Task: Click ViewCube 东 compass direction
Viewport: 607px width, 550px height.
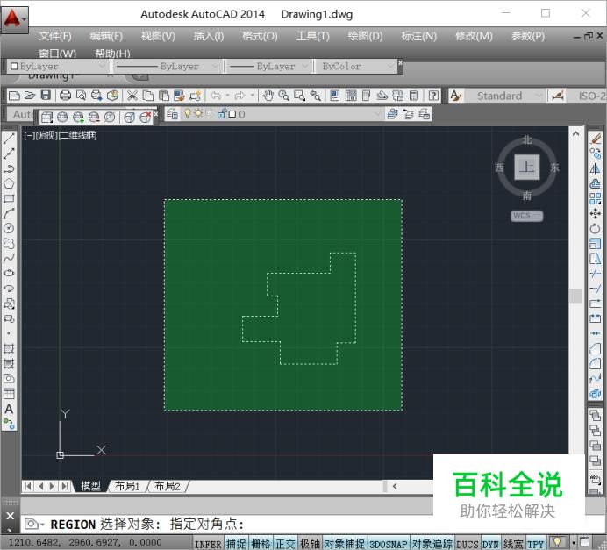Action: click(554, 168)
